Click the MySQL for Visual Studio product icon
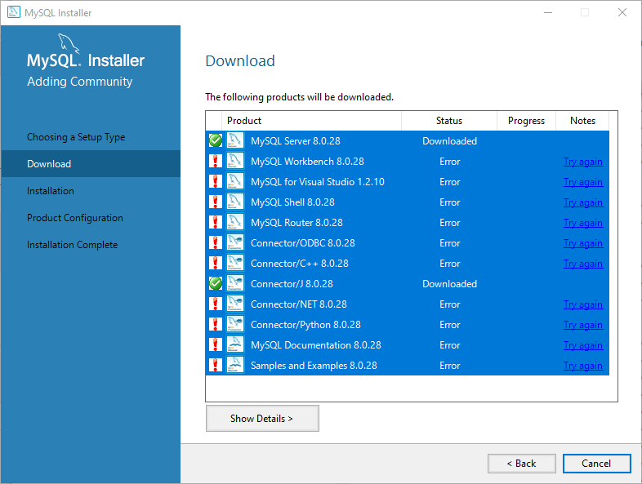The image size is (642, 484). point(235,181)
